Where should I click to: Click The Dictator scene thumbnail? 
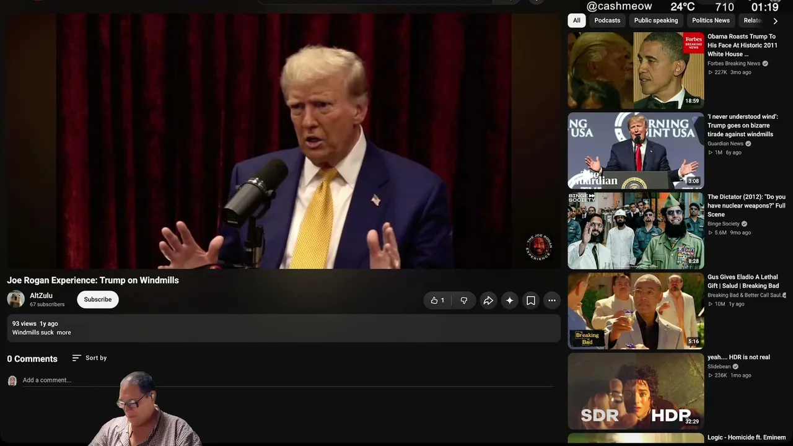click(636, 231)
